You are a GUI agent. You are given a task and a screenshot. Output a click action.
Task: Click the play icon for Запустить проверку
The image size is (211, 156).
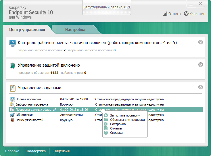coord(106,115)
